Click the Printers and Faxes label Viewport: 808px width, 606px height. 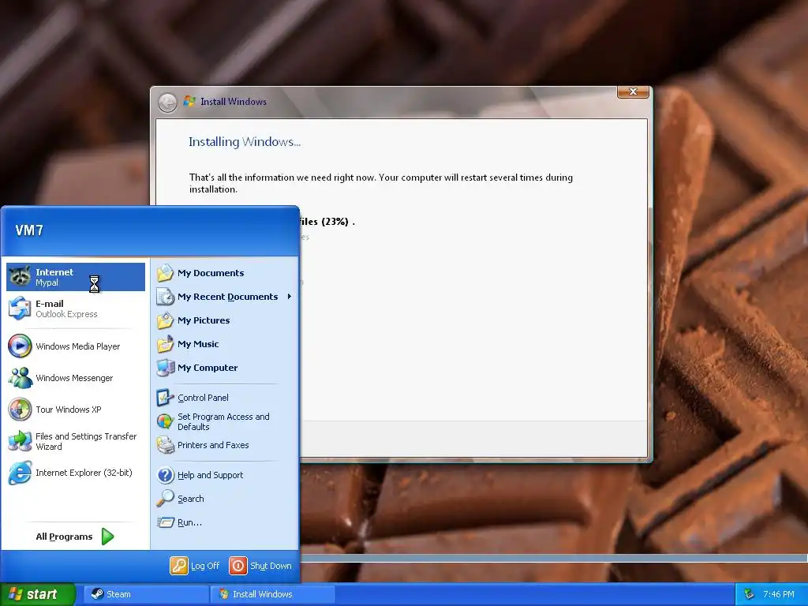coord(213,445)
